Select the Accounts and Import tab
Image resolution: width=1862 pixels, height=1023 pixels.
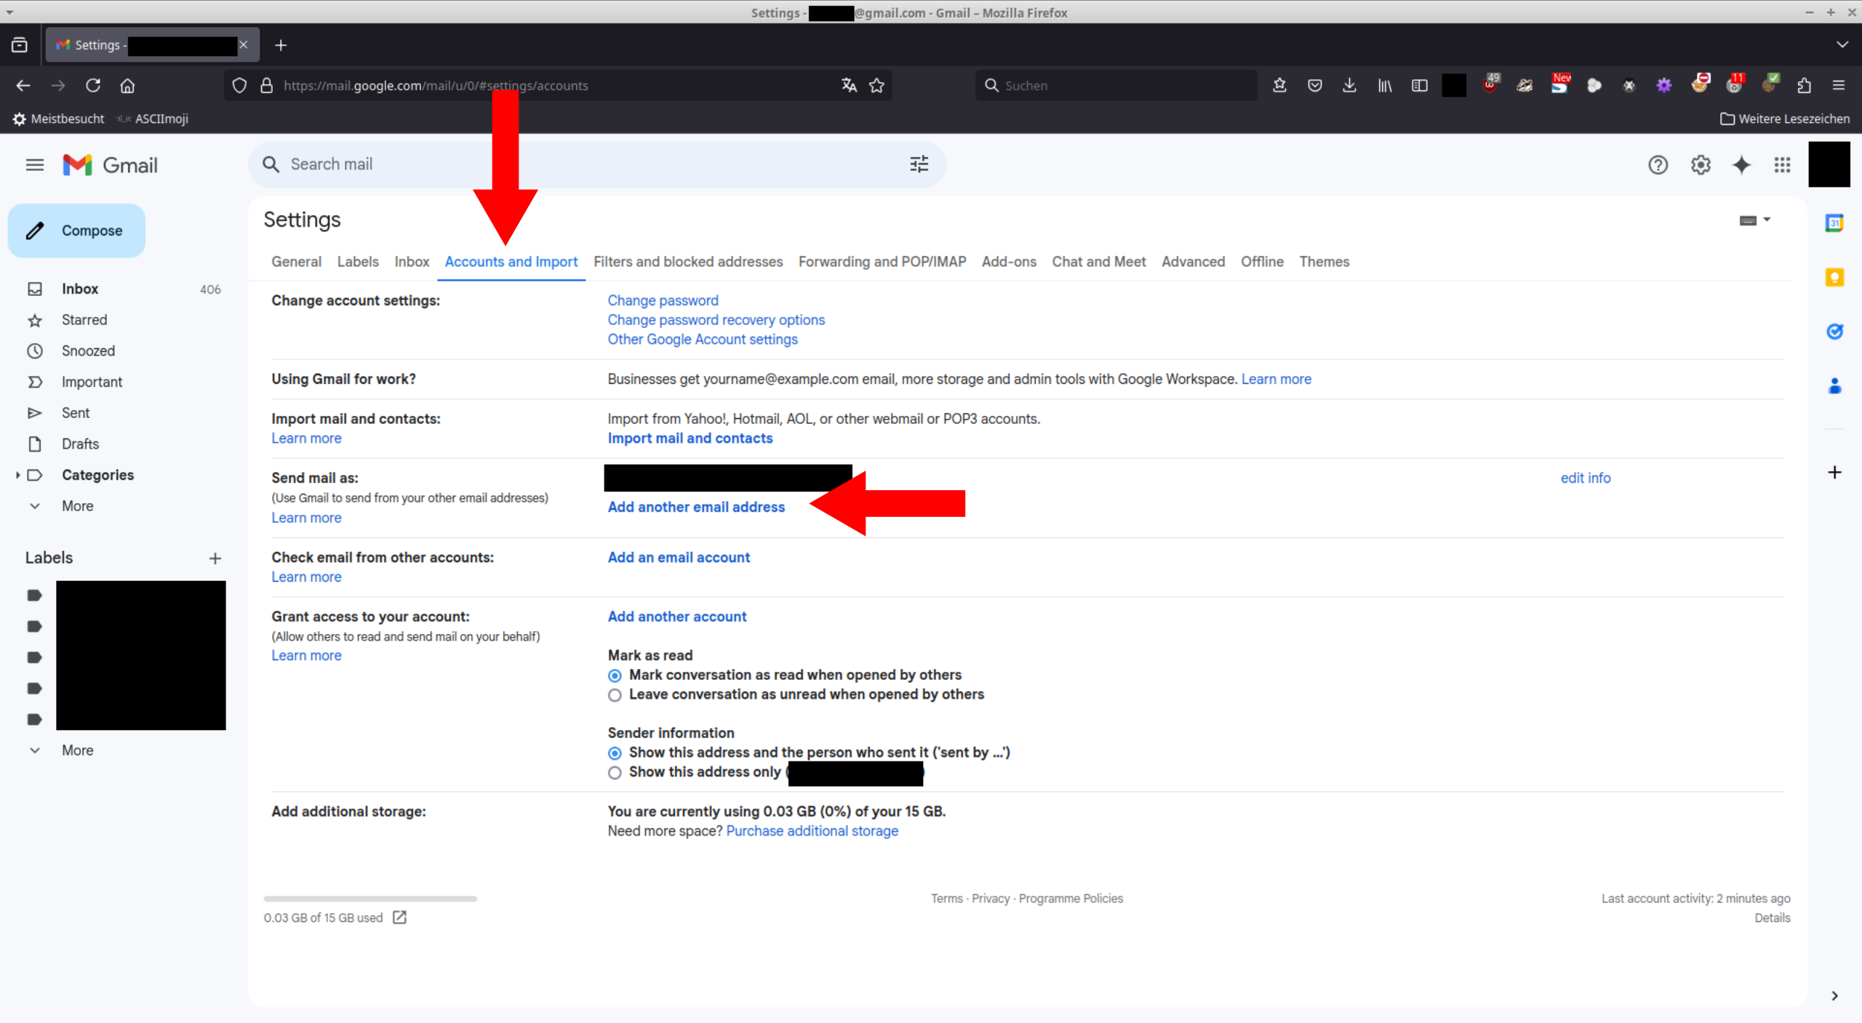[x=510, y=261]
